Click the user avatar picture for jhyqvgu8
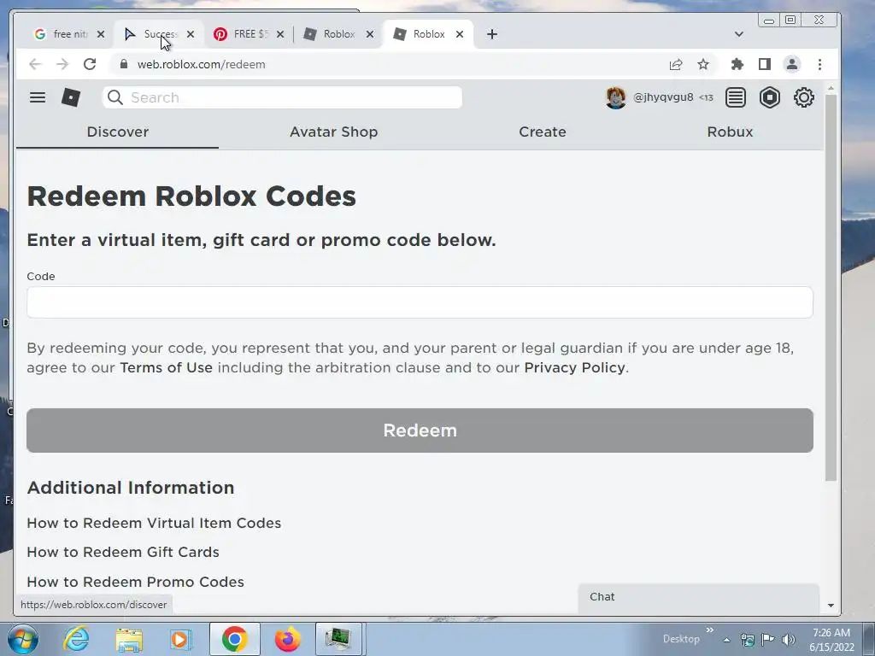This screenshot has height=656, width=875. tap(615, 97)
